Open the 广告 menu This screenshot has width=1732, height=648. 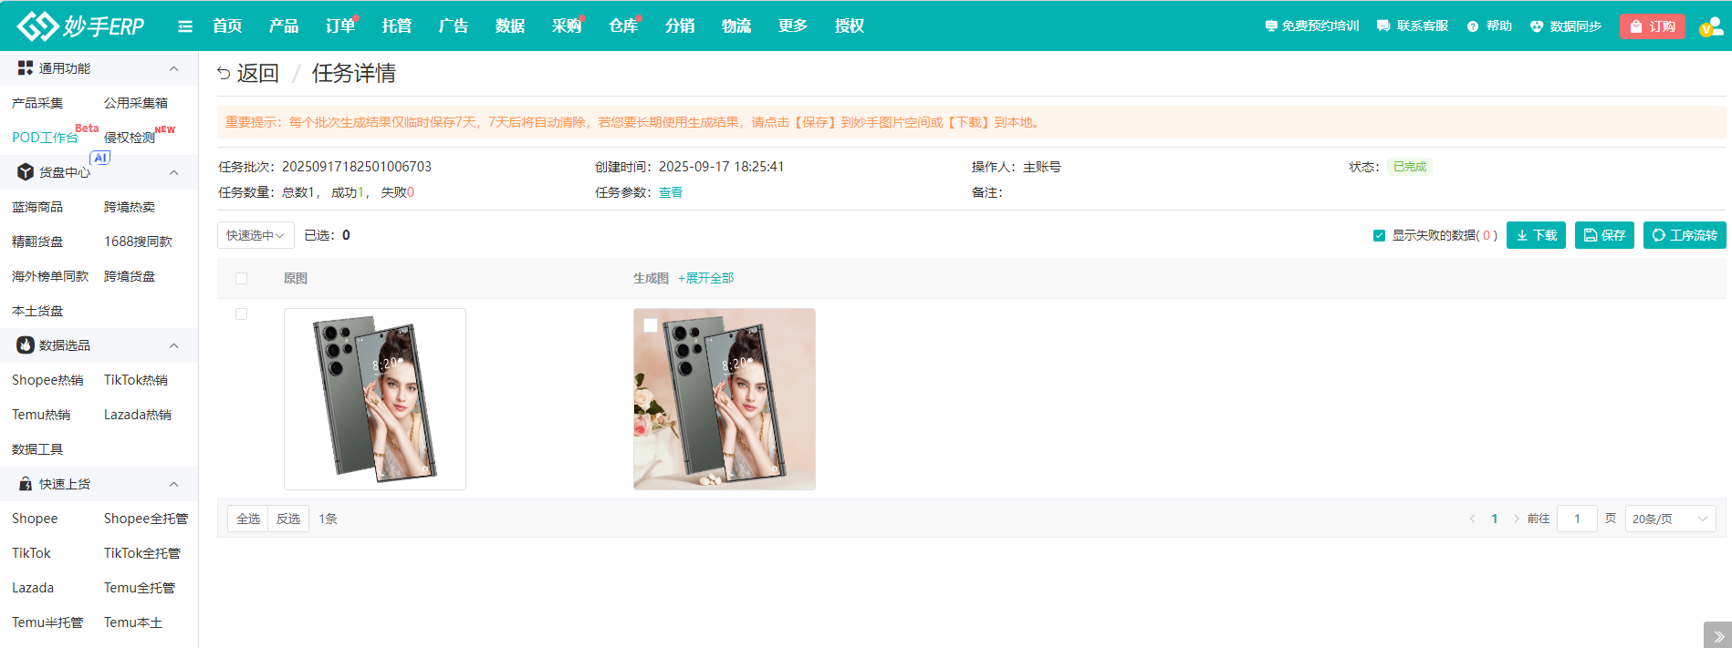pyautogui.click(x=454, y=26)
